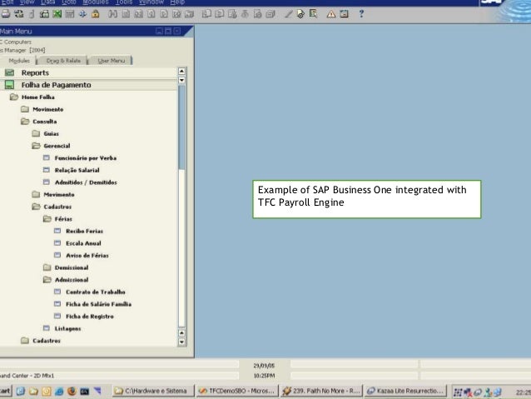This screenshot has height=399, width=531.
Task: Open the Edit menu
Action: coord(7,2)
